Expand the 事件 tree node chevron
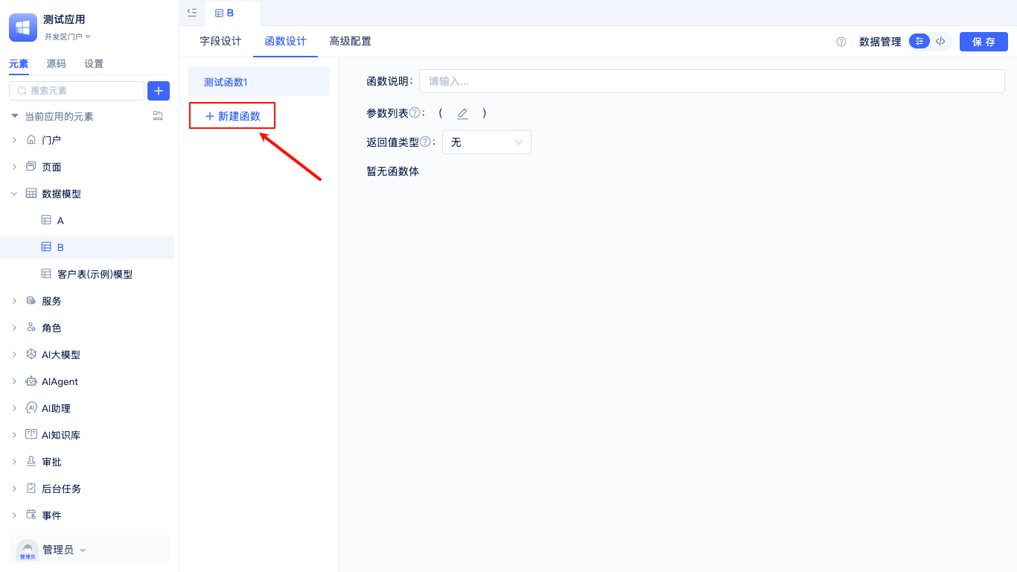This screenshot has height=572, width=1017. (14, 515)
